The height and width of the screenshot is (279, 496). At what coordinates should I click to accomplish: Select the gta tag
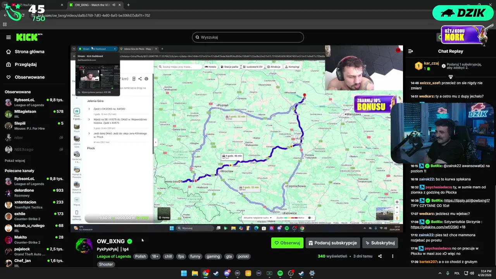(x=229, y=257)
